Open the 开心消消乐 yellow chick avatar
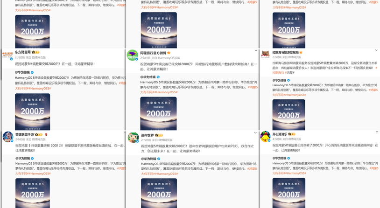The height and width of the screenshot is (208, 380). [x=265, y=137]
